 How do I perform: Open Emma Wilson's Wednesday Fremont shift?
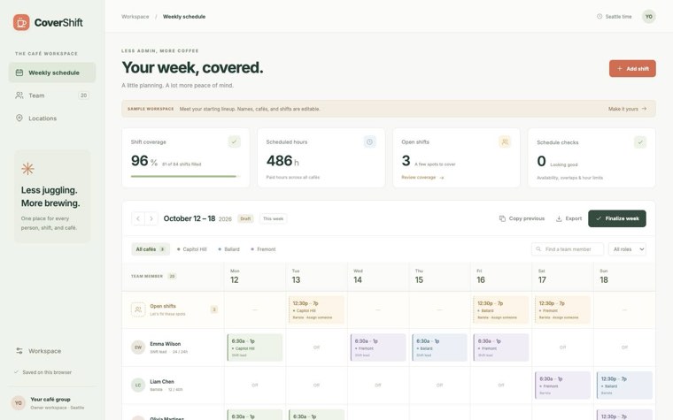pyautogui.click(x=378, y=347)
